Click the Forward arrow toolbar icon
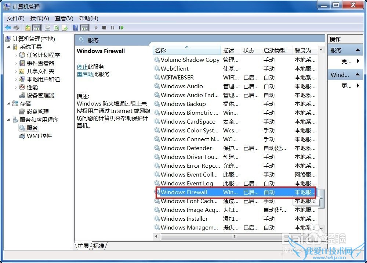 (17, 28)
